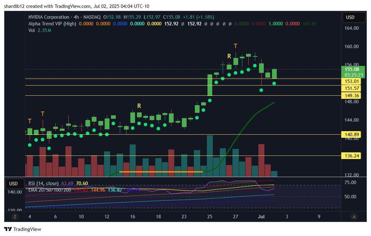Image resolution: width=371 pixels, height=236 pixels.
Task: Click the low price value L152.97
Action: (x=152, y=17)
